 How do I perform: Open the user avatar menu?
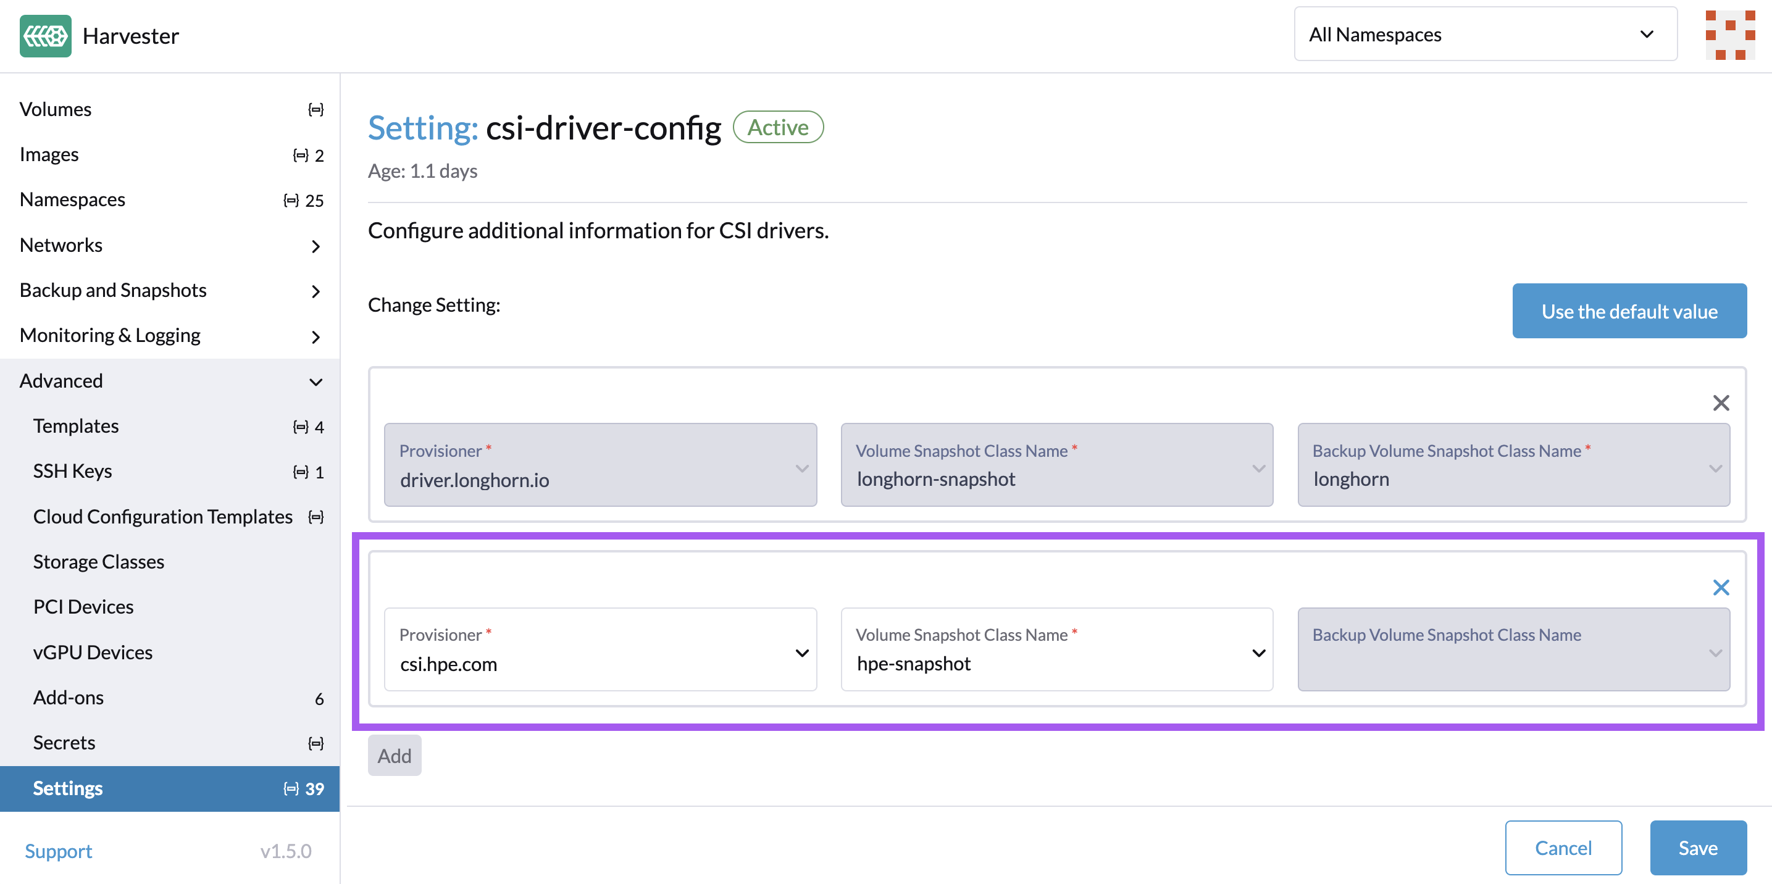pos(1730,35)
